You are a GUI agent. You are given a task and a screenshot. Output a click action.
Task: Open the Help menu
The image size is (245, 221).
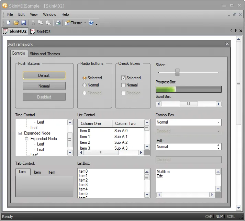click(65, 14)
